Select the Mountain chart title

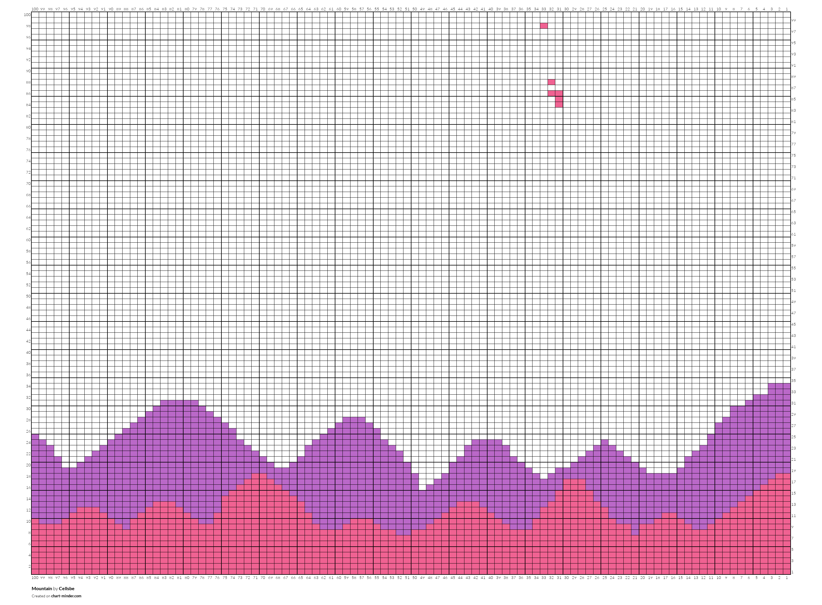click(x=42, y=588)
